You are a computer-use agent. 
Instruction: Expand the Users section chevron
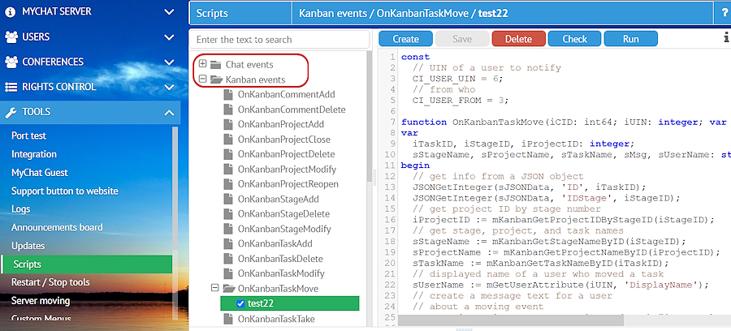(169, 37)
